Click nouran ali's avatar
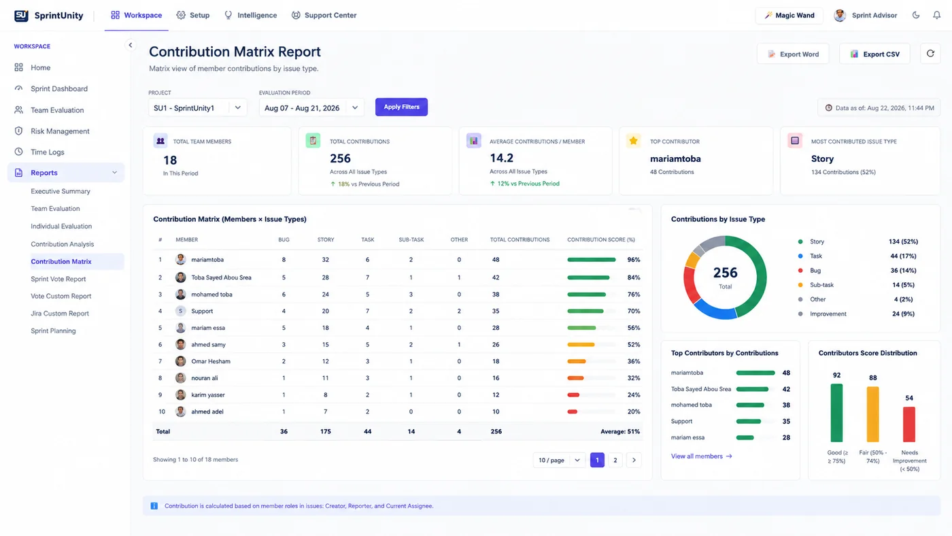Viewport: 952px width, 536px height. [181, 378]
